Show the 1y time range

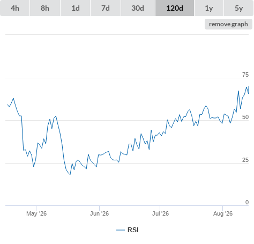coord(209,8)
